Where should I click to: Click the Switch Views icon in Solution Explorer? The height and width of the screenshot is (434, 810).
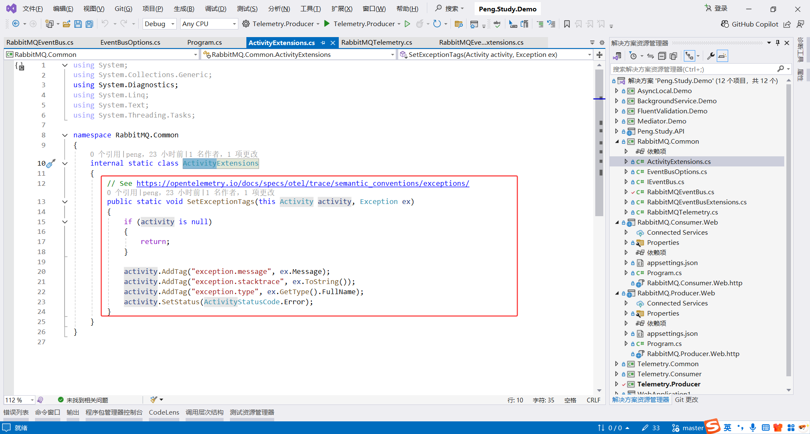(x=617, y=56)
